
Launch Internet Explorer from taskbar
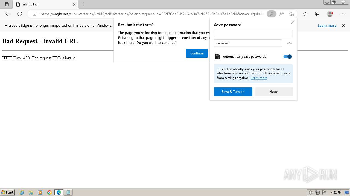click(22, 192)
